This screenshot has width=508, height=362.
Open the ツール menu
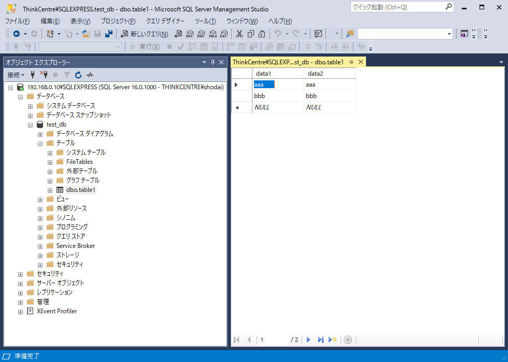205,21
